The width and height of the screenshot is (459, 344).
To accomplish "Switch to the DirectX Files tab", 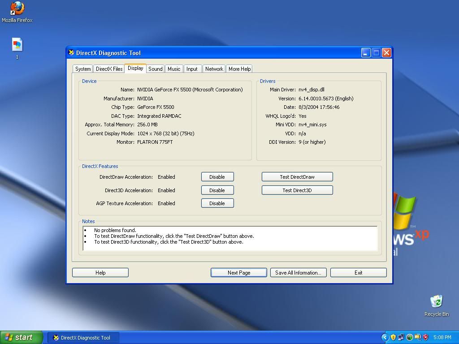I will (x=109, y=69).
